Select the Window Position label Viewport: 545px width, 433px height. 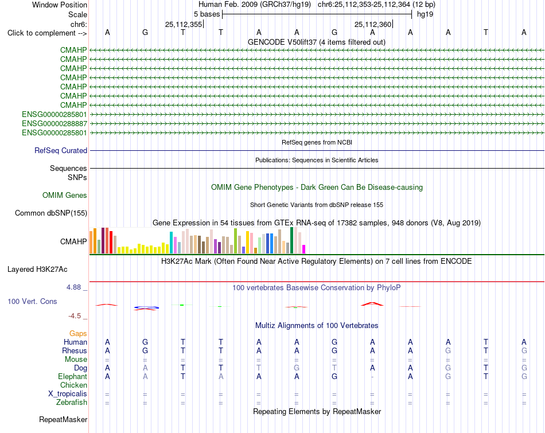point(60,5)
